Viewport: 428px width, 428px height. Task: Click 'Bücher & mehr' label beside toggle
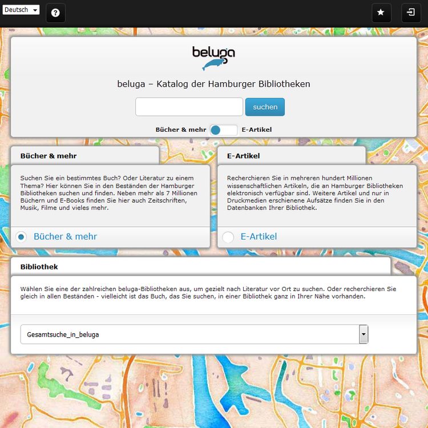[x=181, y=130]
